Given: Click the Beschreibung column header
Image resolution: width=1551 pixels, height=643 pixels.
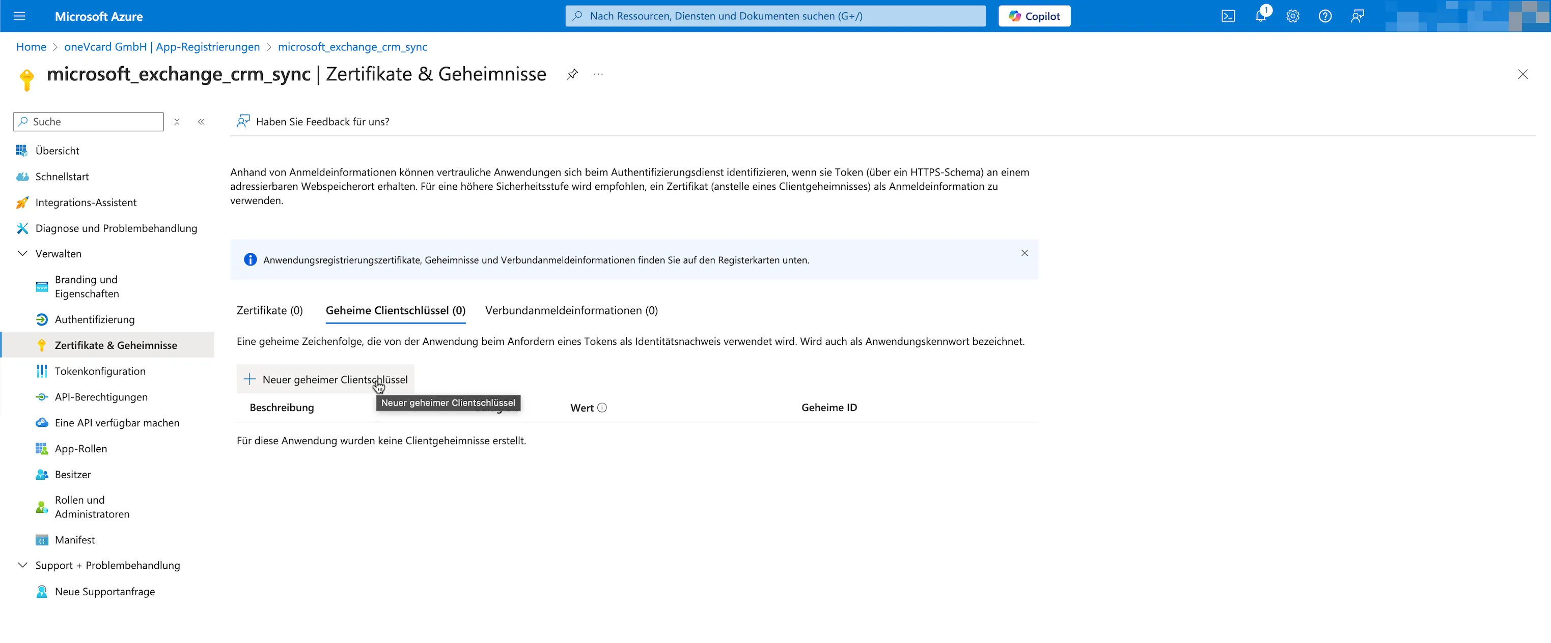Looking at the screenshot, I should pyautogui.click(x=281, y=408).
